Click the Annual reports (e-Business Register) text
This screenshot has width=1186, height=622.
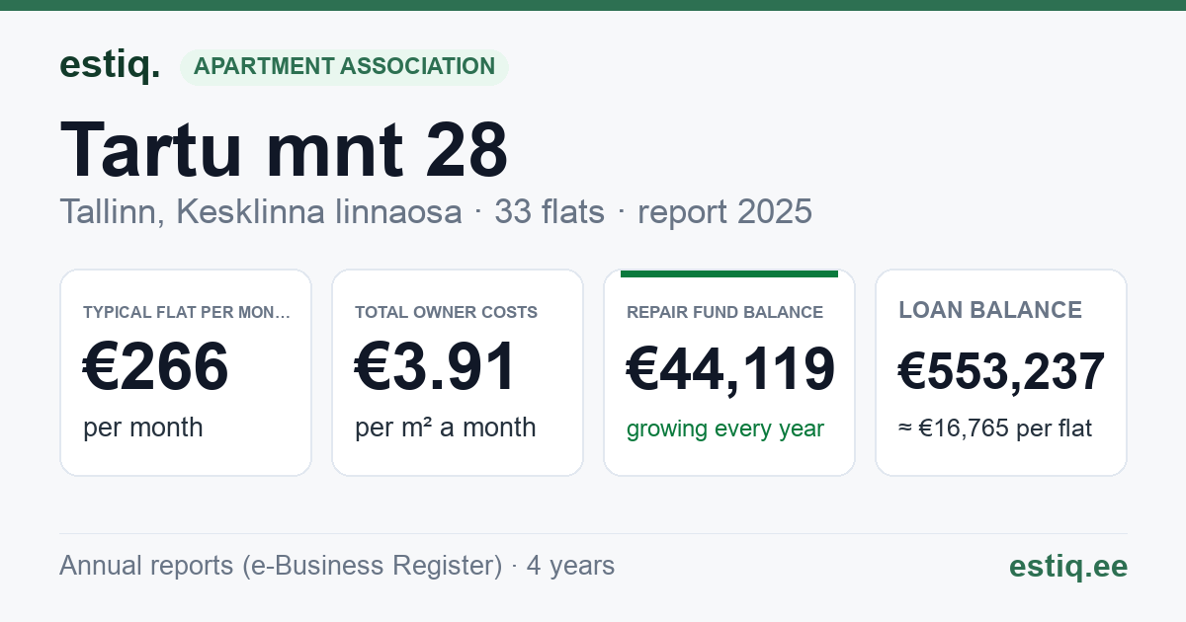coord(281,566)
